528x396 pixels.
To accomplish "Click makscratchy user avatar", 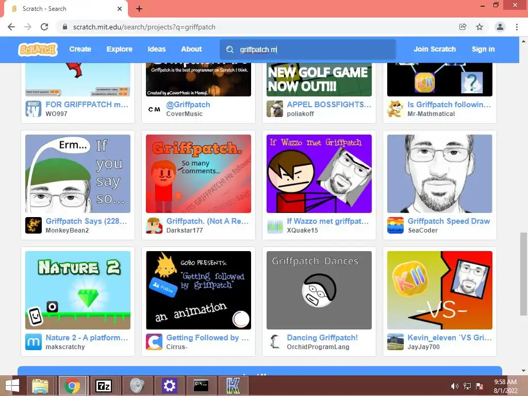I will (34, 342).
